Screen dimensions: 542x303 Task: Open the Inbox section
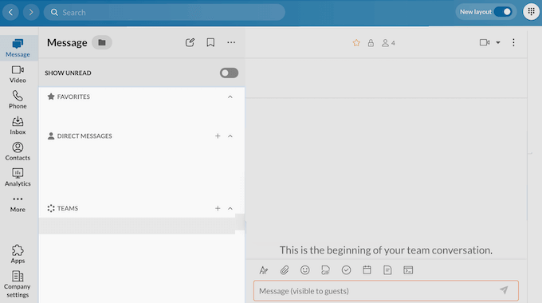18,125
